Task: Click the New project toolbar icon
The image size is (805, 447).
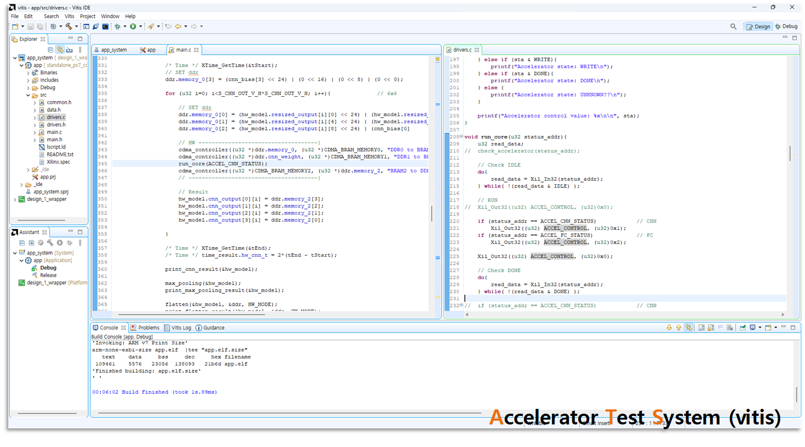Action: 15,26
